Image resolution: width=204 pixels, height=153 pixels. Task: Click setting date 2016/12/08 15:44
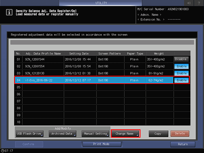pyautogui.click(x=78, y=59)
